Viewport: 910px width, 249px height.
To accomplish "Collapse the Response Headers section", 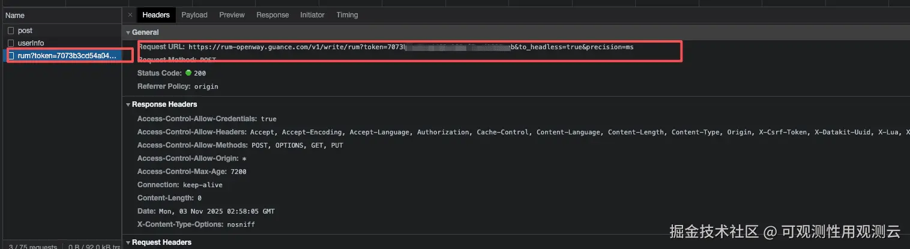I will pyautogui.click(x=128, y=104).
